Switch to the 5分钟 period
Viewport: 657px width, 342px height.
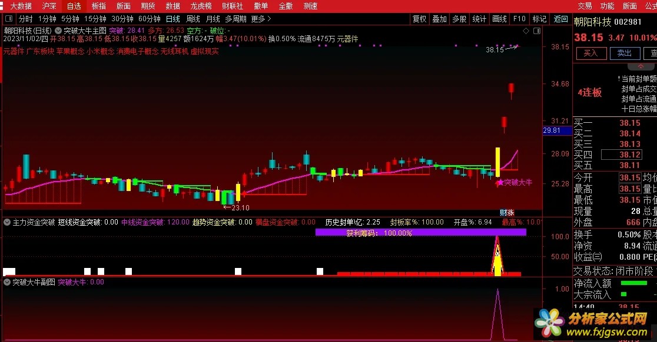point(70,19)
